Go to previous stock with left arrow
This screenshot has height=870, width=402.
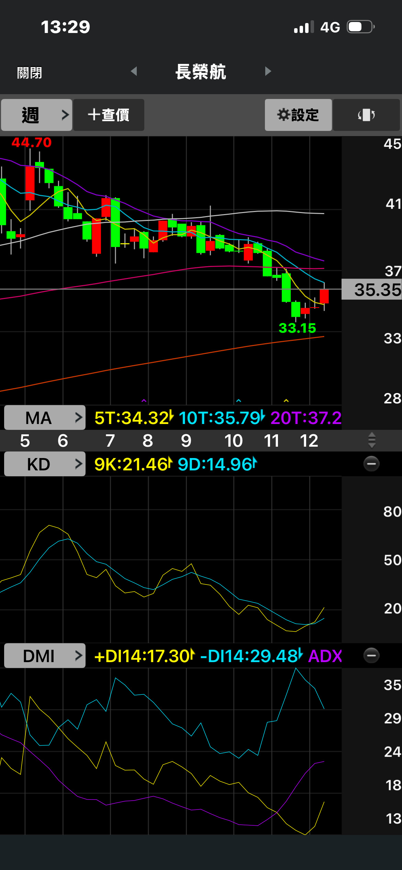[134, 71]
